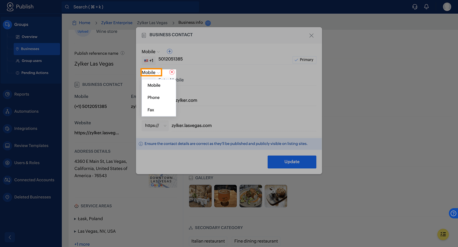This screenshot has width=458, height=247.
Task: Collapse the second Mobile type dropdown
Action: tap(151, 72)
